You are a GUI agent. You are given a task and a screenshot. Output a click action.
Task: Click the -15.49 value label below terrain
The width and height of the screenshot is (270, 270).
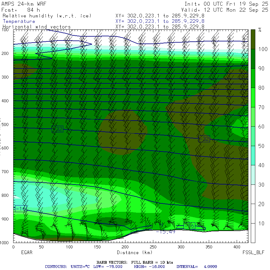coord(166,232)
